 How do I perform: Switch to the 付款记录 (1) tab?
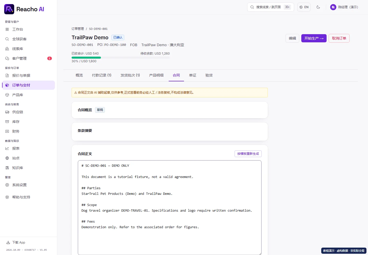(102, 75)
